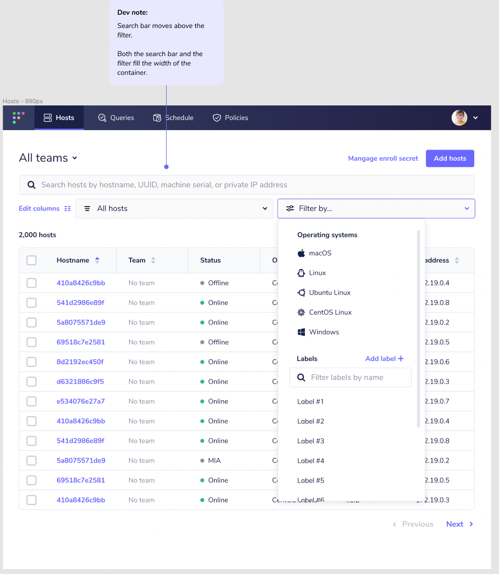This screenshot has height=574, width=499.
Task: Click the label search magnifier icon
Action: [301, 378]
